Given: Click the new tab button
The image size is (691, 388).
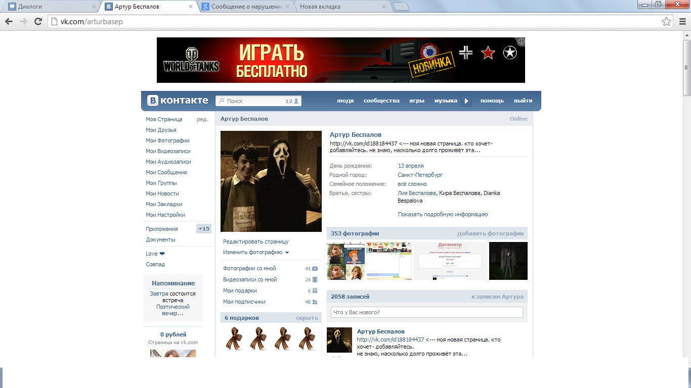Looking at the screenshot, I should (x=401, y=7).
